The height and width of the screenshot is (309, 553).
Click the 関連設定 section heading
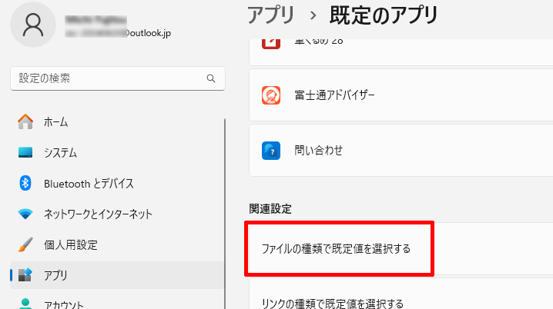pyautogui.click(x=270, y=209)
